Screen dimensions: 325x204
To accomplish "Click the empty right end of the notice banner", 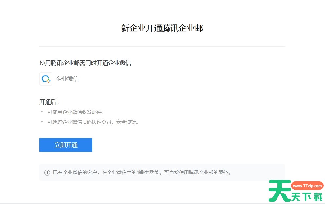I will pos(262,173).
